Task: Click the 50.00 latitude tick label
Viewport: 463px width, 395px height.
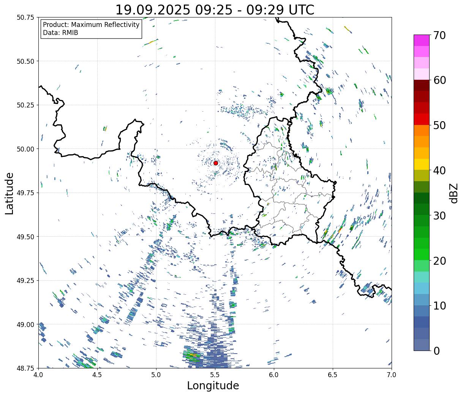Action: pos(26,149)
